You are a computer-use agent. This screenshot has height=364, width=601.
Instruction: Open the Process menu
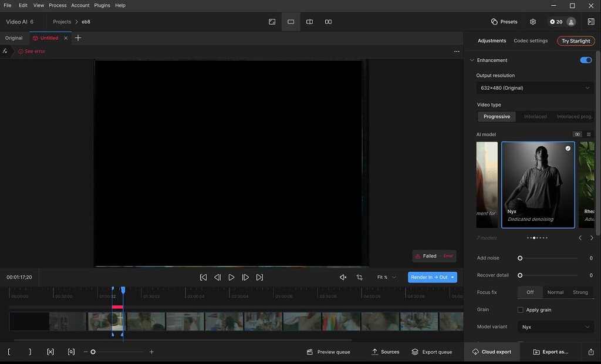[x=58, y=5]
